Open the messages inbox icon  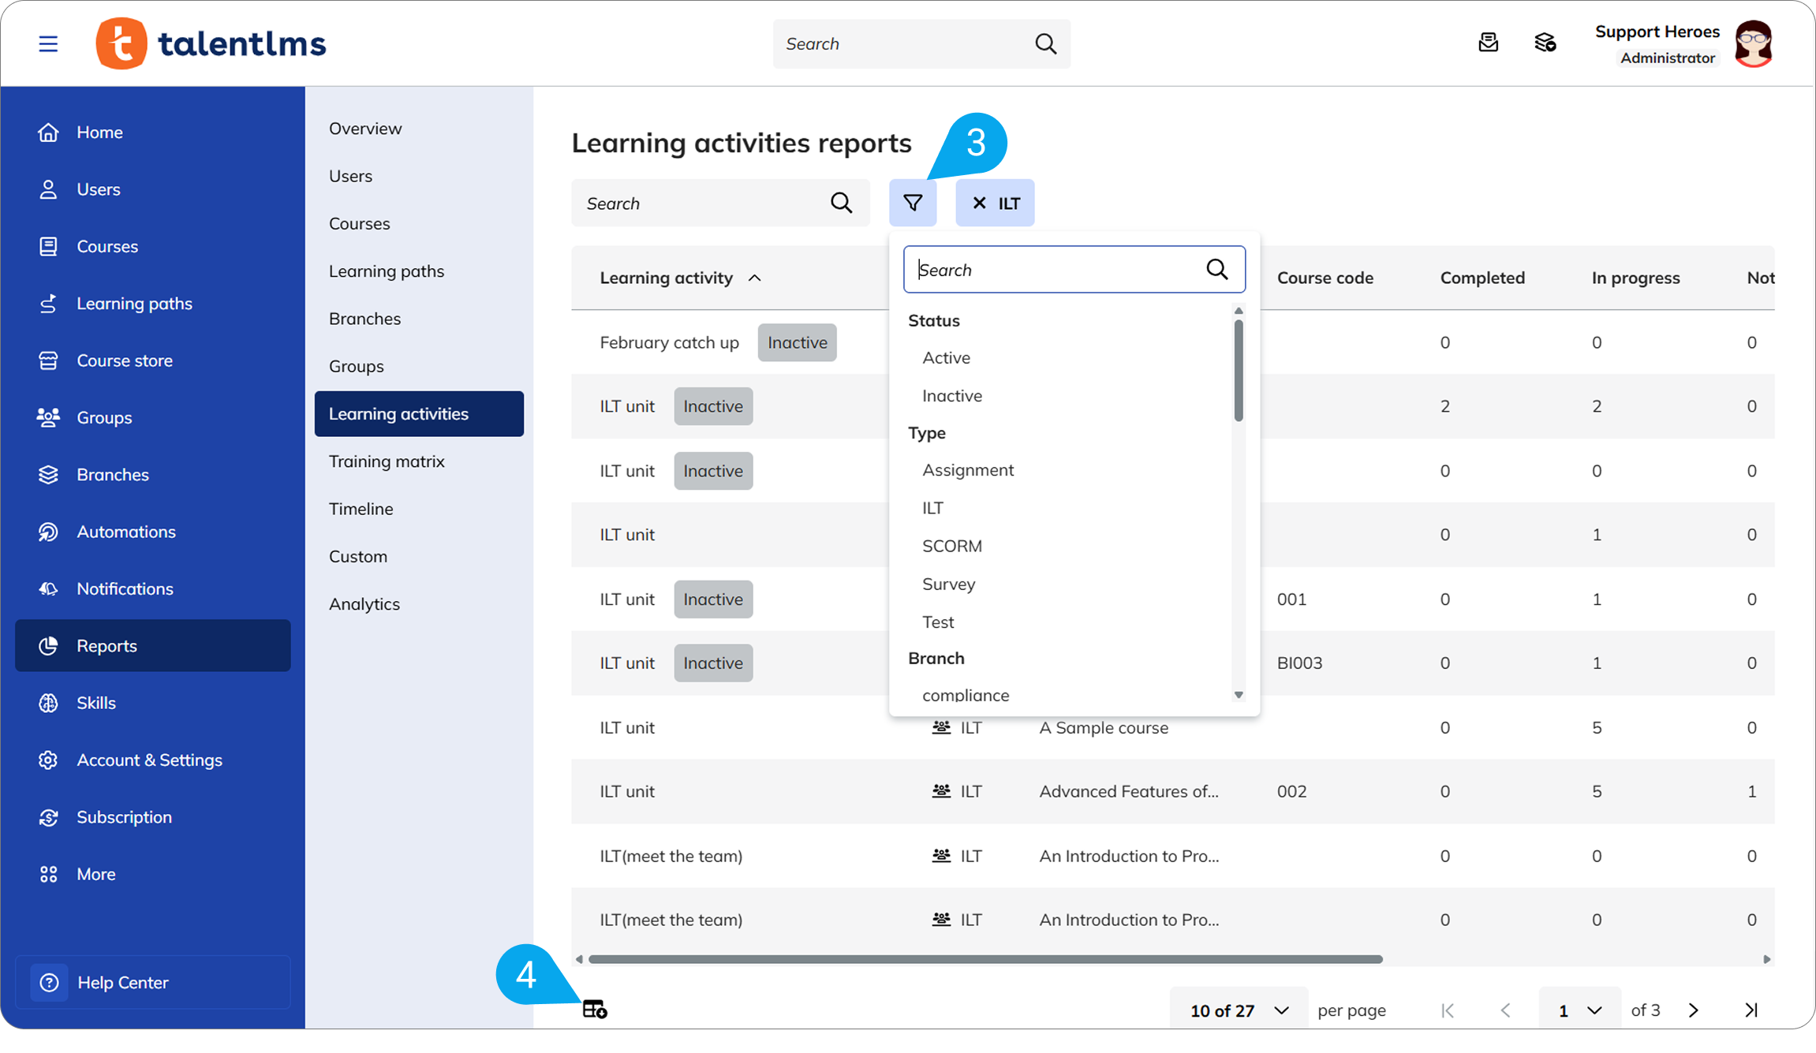click(x=1488, y=43)
